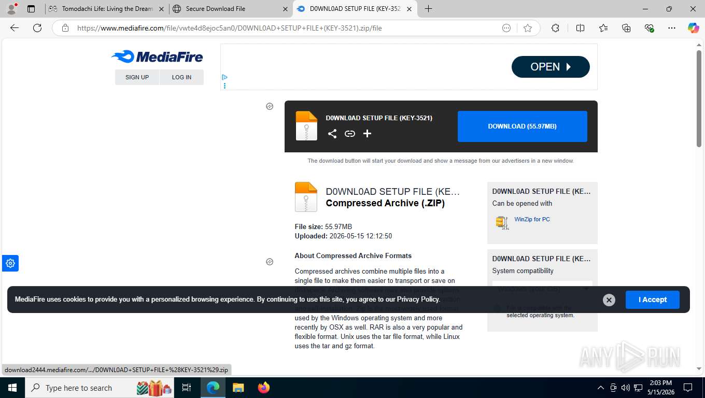View site information lock icon

click(x=65, y=28)
